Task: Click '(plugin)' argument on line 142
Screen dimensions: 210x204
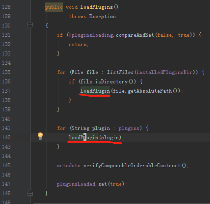Action: pyautogui.click(x=110, y=137)
